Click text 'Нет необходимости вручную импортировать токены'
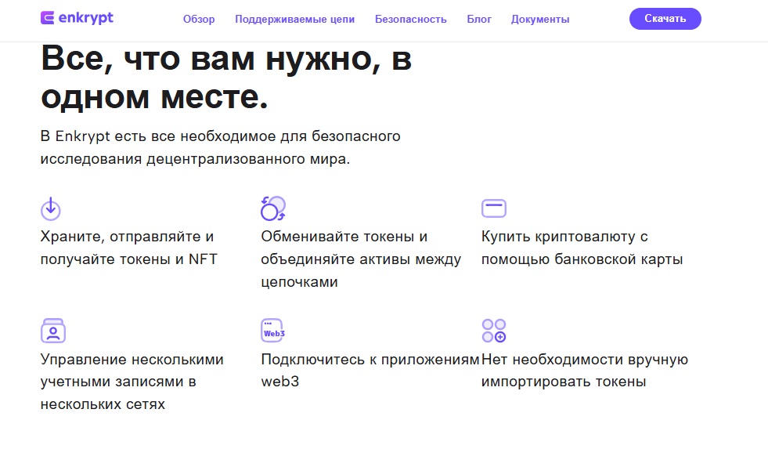 [x=585, y=370]
